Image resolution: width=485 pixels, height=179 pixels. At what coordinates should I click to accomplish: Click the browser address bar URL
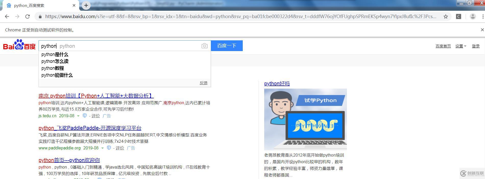coord(241,17)
